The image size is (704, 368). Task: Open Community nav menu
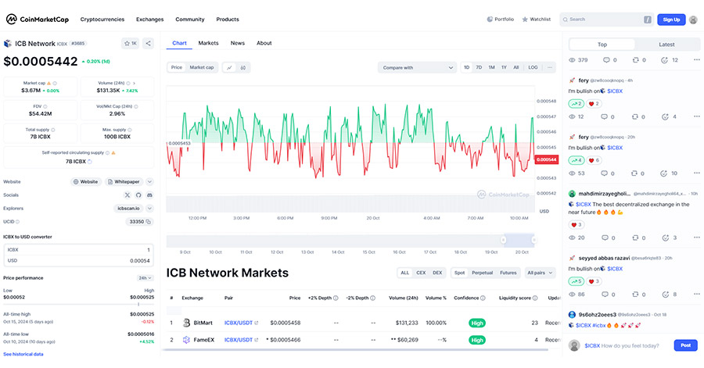[190, 20]
